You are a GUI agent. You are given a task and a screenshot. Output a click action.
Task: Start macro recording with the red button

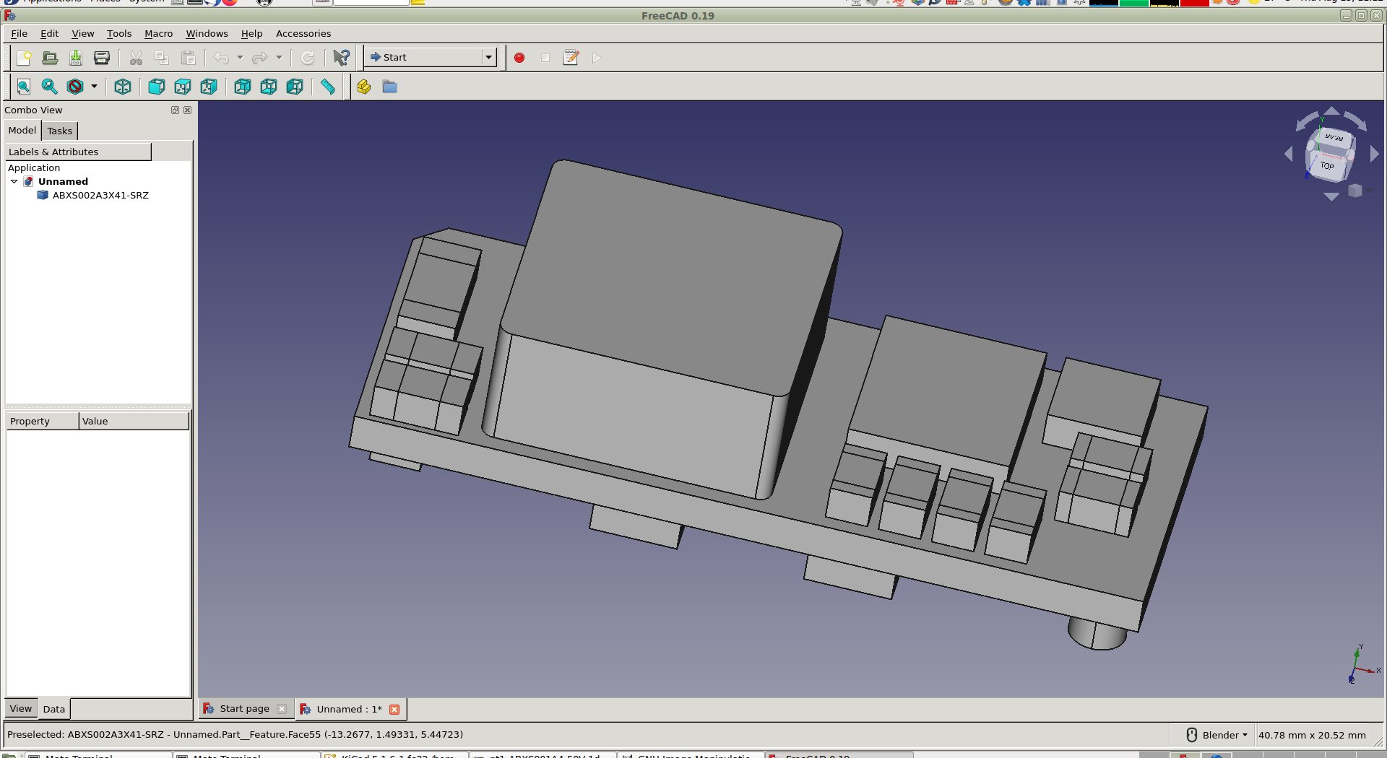(519, 58)
